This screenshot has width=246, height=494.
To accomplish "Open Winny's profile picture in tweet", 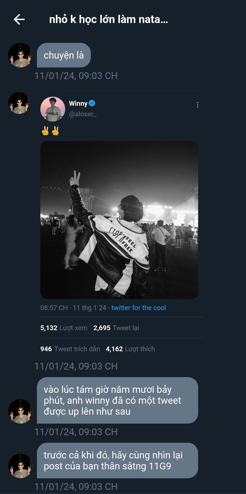I will point(53,109).
